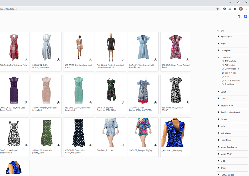
Task: Click the blue plus add icon
Action: (x=245, y=16)
